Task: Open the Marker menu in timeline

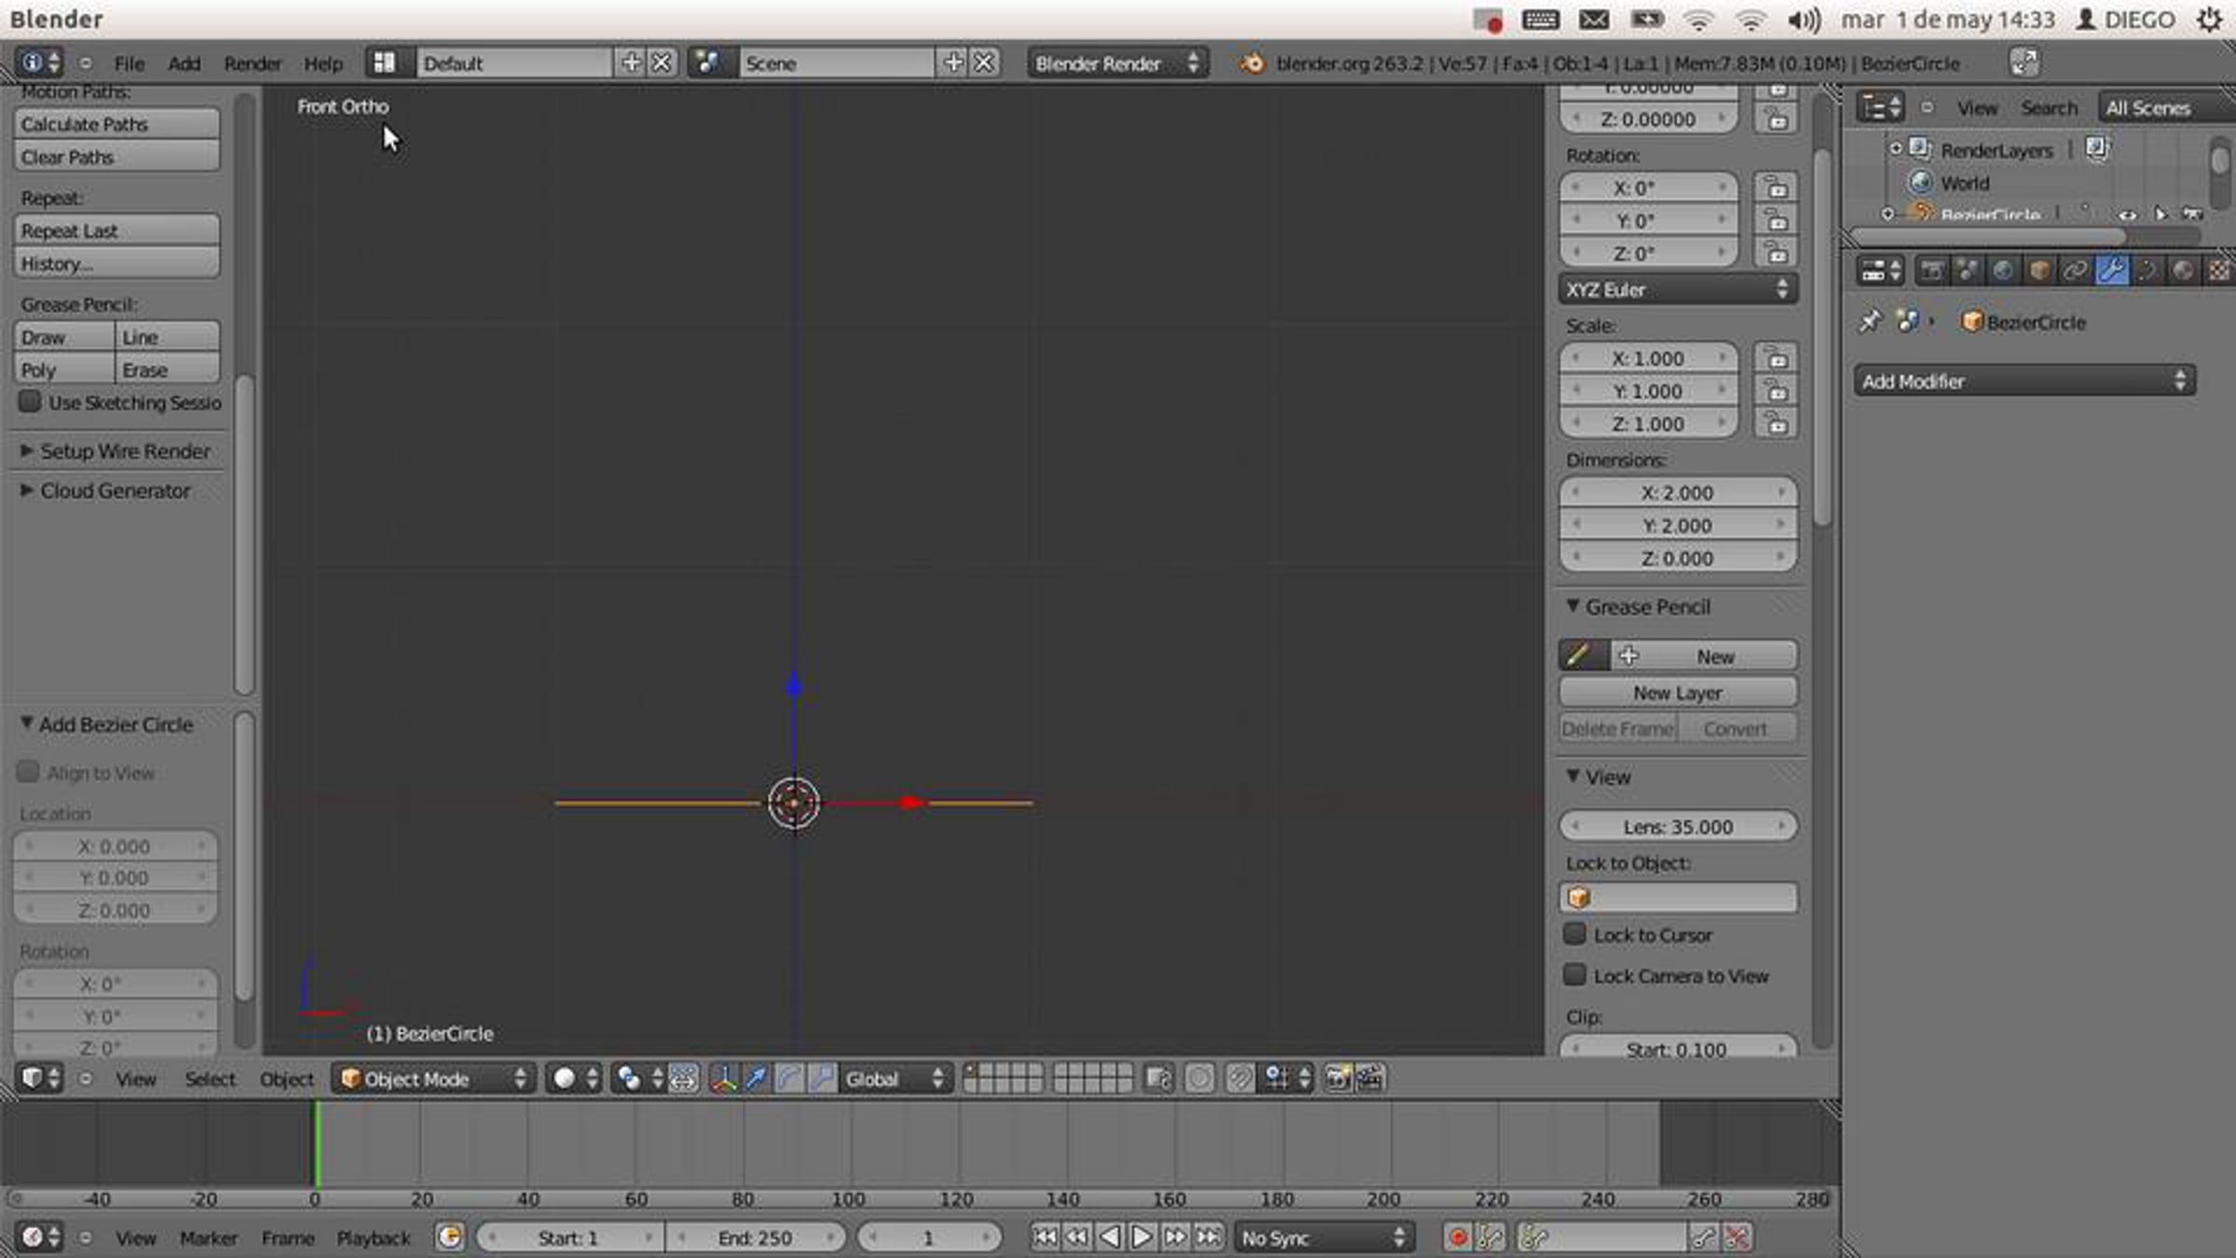Action: [x=209, y=1237]
